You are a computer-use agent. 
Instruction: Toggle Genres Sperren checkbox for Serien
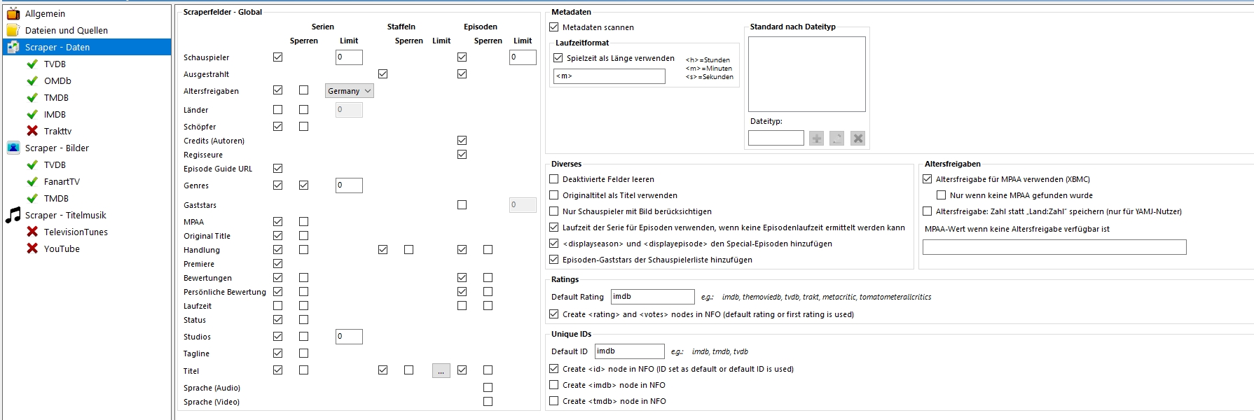304,185
